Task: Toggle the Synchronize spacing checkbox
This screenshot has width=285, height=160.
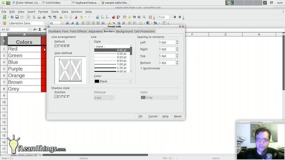Action: point(142,68)
